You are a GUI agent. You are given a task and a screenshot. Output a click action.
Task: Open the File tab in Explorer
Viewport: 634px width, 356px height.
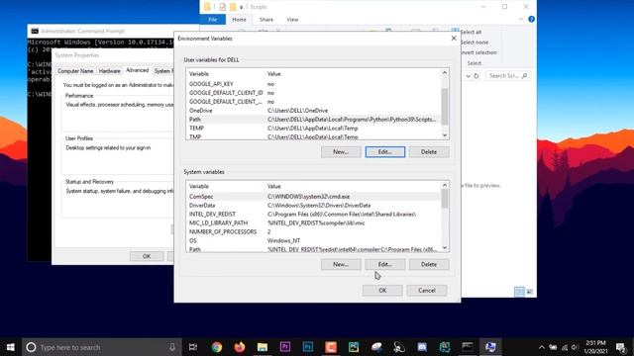(x=213, y=20)
